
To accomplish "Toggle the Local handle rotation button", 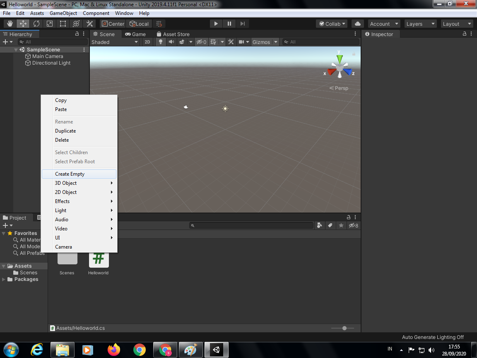I will tap(139, 24).
